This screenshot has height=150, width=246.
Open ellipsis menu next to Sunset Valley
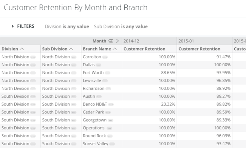tap(112, 144)
